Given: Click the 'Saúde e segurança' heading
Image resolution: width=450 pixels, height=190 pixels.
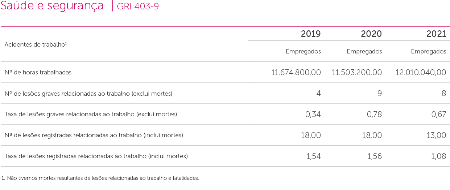Looking at the screenshot, I should pos(52,6).
